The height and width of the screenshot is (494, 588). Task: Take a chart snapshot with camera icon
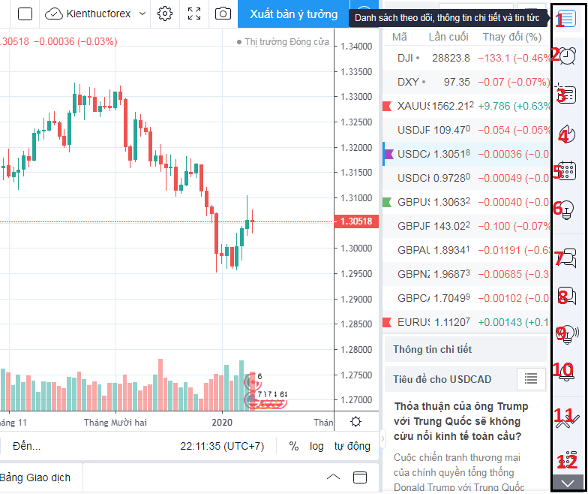pos(223,14)
